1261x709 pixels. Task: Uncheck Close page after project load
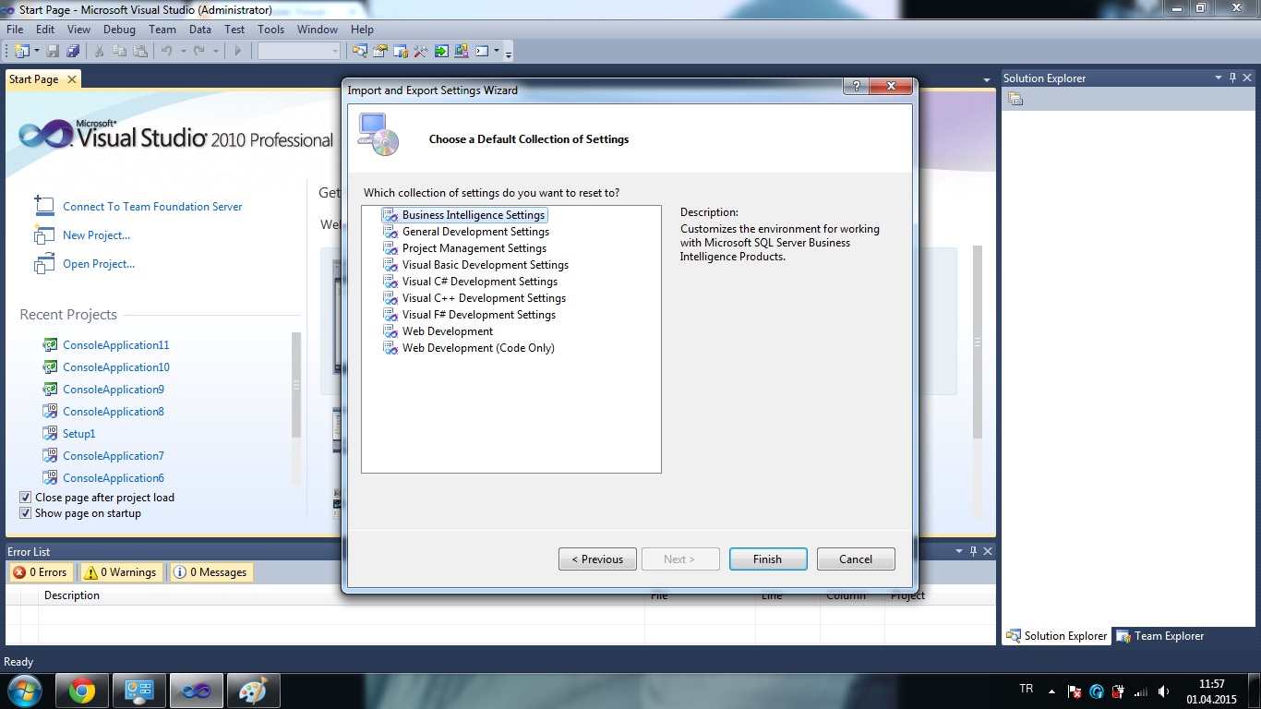(x=26, y=498)
